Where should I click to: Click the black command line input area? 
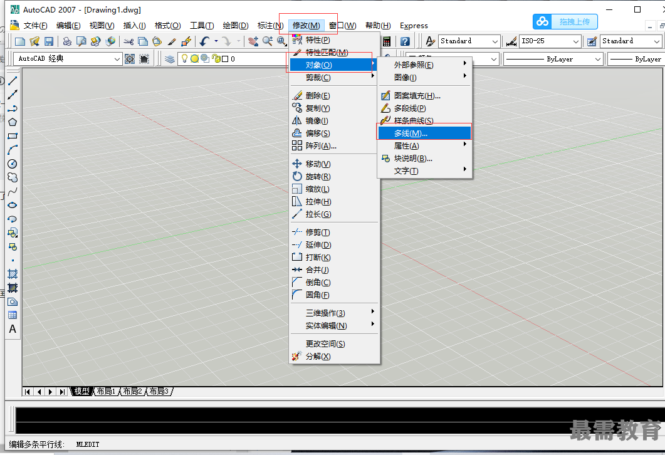339,421
